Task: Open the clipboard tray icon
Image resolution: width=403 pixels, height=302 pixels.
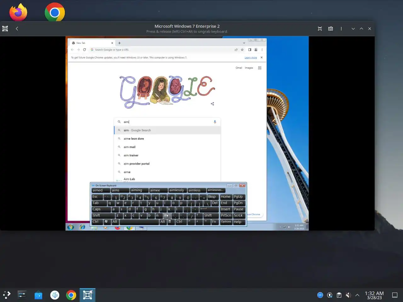Action: coord(339,295)
